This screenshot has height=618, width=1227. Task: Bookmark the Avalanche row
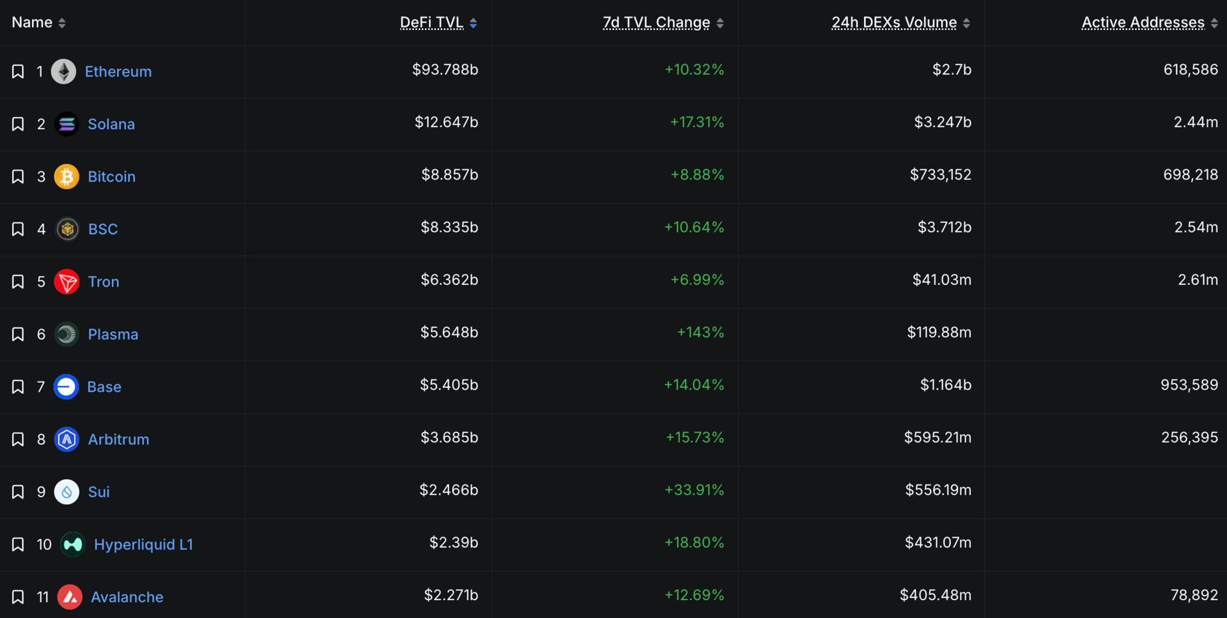[x=18, y=597]
